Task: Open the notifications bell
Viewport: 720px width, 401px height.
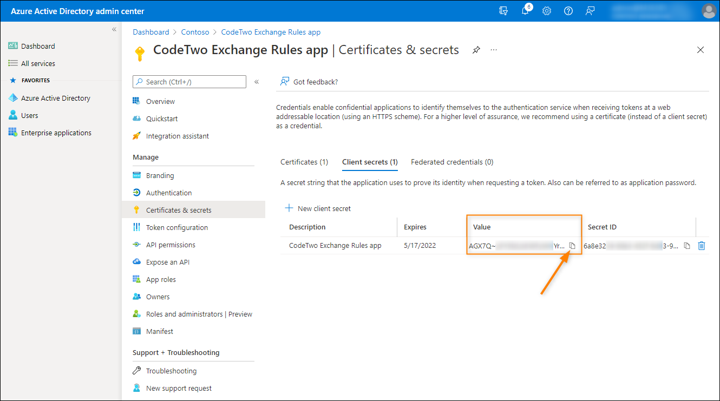Action: click(525, 11)
